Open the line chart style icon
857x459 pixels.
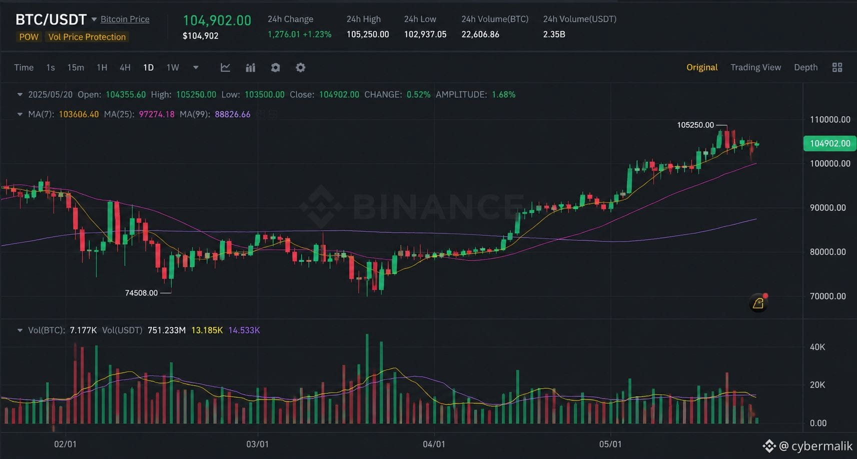coord(226,67)
